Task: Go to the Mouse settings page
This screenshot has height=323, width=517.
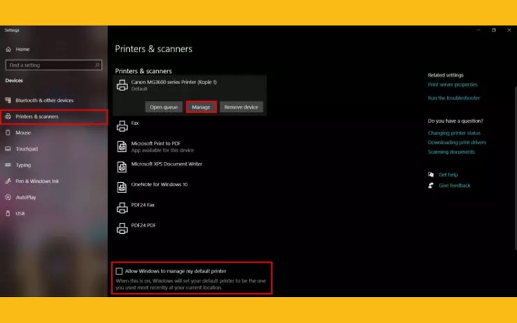Action: 23,132
